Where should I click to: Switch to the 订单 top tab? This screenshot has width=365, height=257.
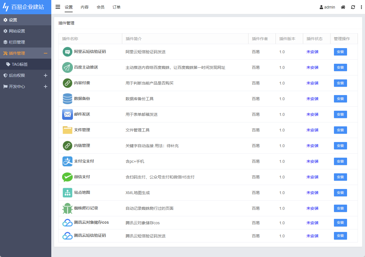tap(117, 7)
